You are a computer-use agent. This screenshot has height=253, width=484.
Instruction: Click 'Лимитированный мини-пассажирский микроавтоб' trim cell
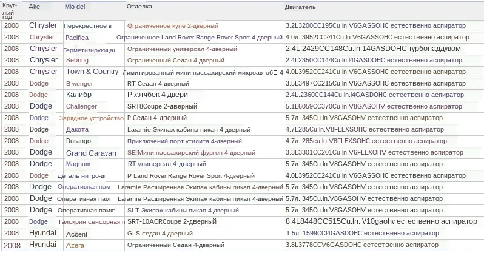[x=203, y=73]
